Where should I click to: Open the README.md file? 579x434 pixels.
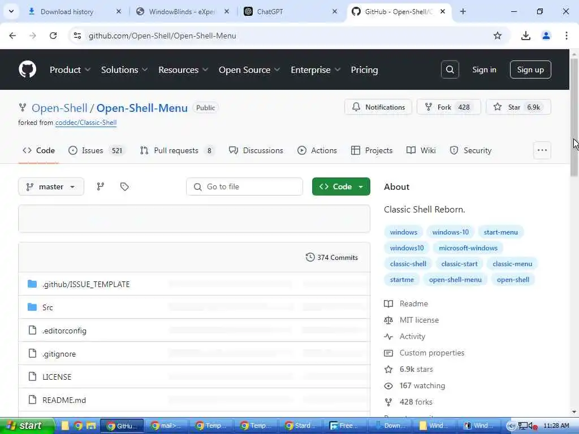point(64,400)
